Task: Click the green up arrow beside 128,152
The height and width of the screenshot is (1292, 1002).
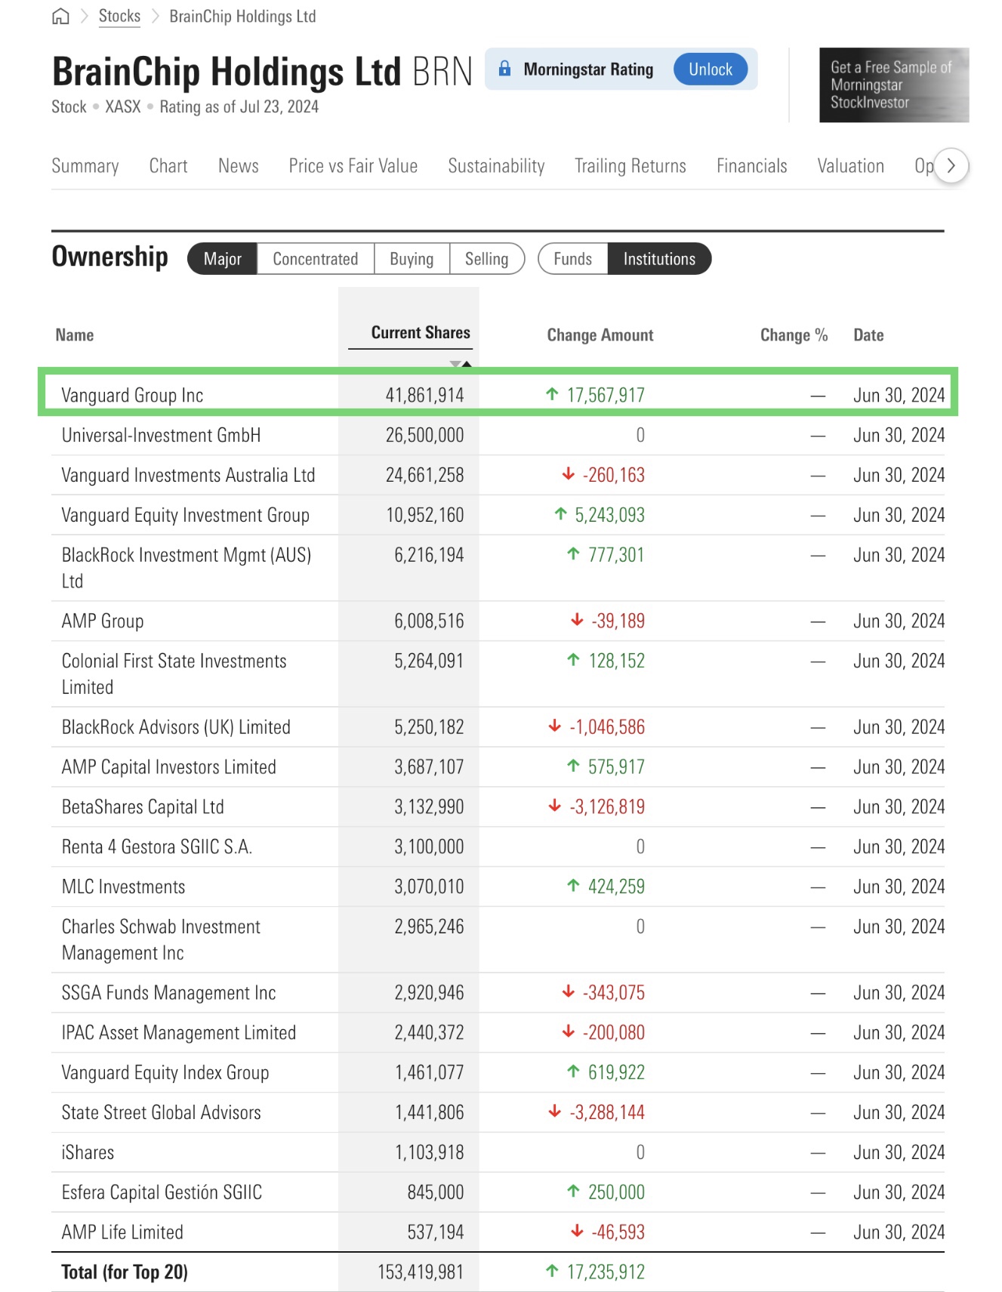Action: point(573,660)
